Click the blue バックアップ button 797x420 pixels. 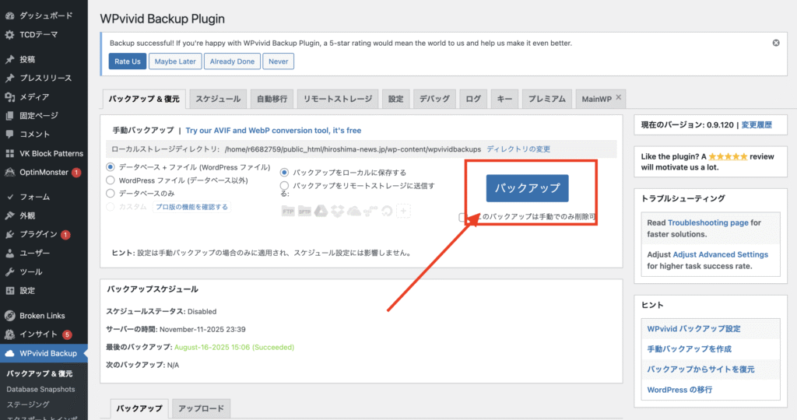[x=527, y=188]
